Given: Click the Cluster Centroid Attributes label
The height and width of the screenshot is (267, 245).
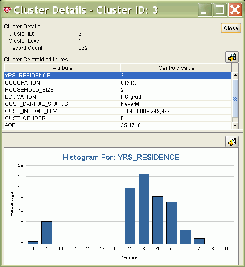Looking at the screenshot, I should (37, 60).
